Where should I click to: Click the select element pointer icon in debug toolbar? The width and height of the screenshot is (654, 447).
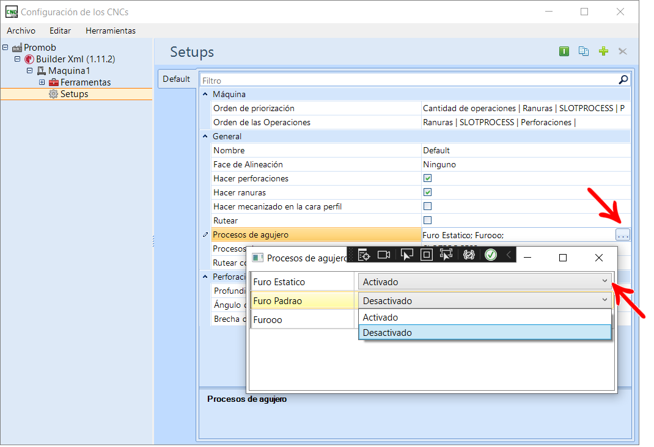click(406, 255)
